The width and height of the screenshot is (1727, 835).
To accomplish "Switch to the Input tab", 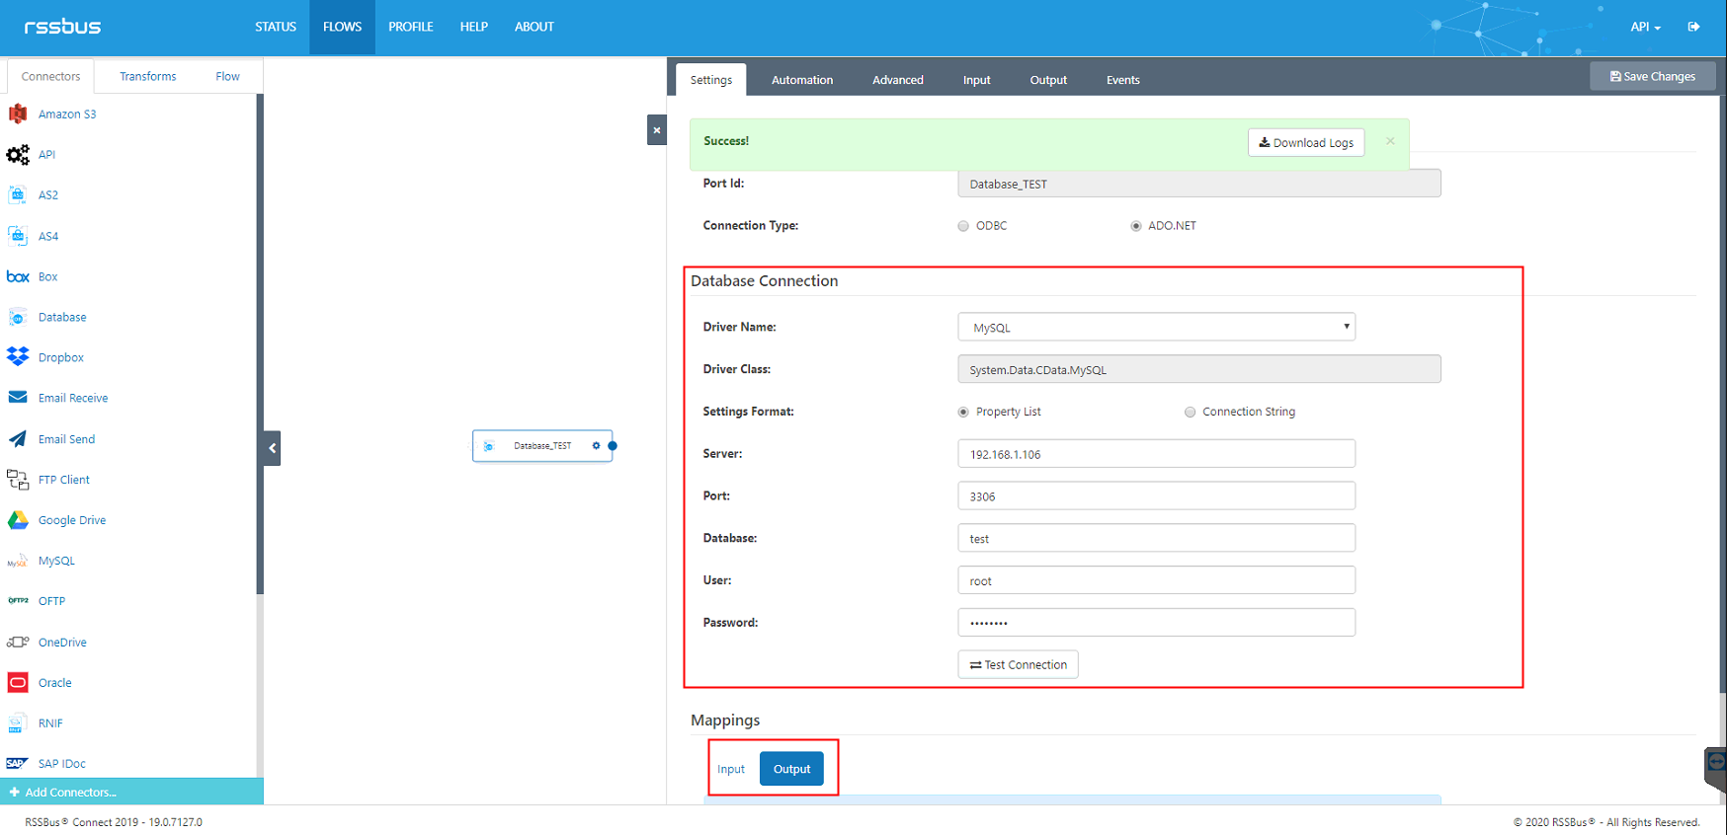I will pos(977,80).
